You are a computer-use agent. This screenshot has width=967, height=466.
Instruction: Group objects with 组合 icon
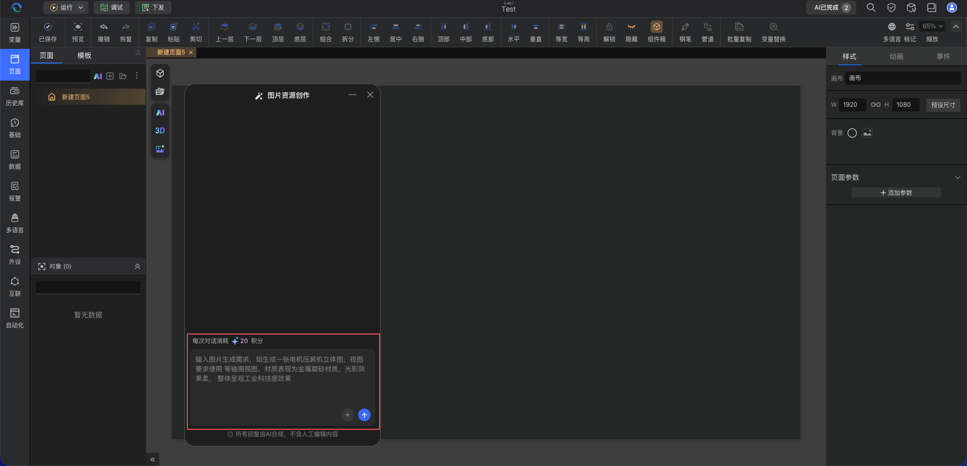coord(326,32)
